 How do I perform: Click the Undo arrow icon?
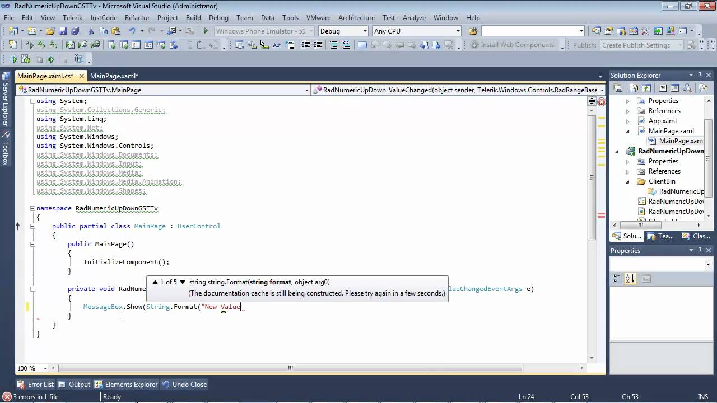(132, 31)
